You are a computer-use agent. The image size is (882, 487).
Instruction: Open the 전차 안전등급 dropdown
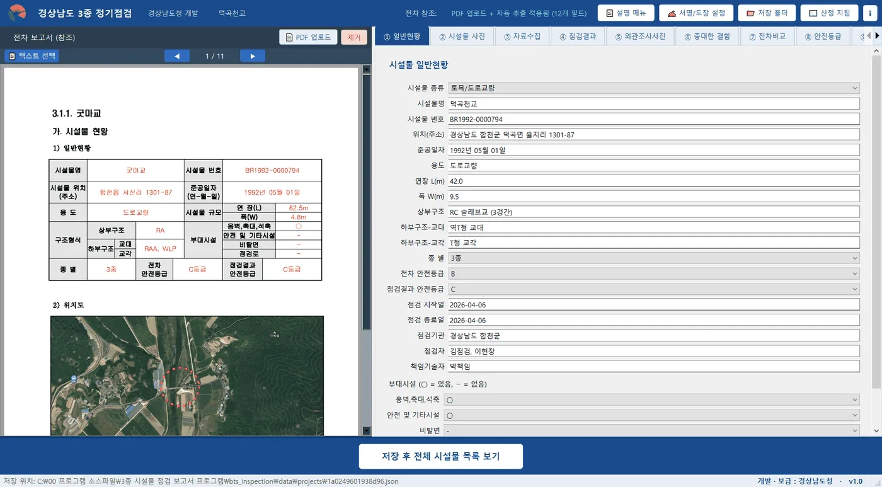[x=654, y=274]
